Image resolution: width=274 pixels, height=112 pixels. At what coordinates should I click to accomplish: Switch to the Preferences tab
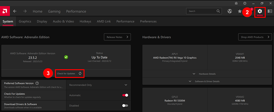148,21
